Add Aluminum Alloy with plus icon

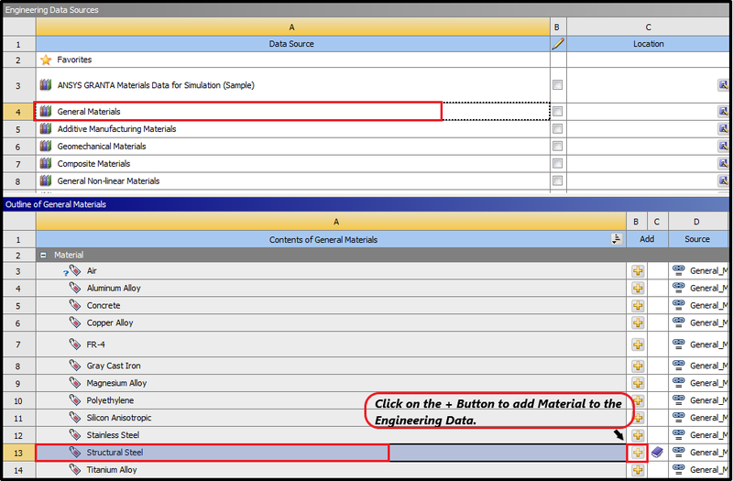pos(638,289)
